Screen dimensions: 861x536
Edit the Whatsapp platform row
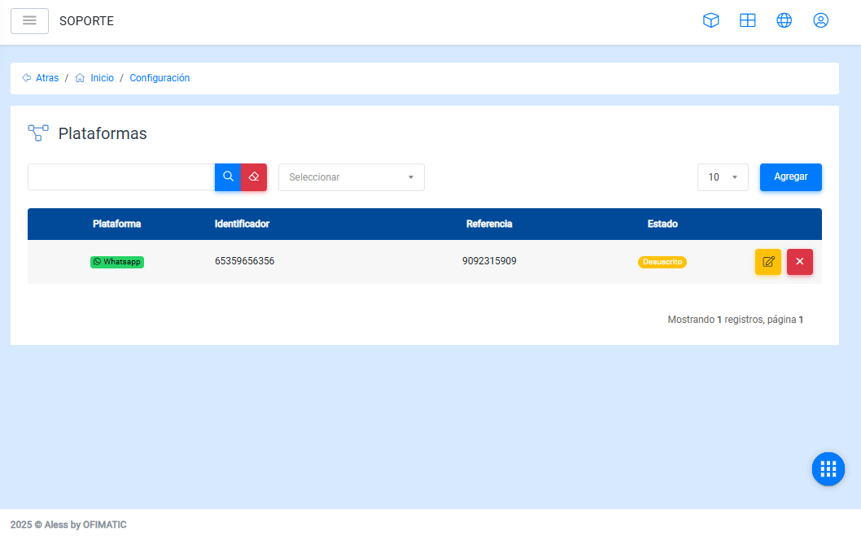[x=767, y=262]
